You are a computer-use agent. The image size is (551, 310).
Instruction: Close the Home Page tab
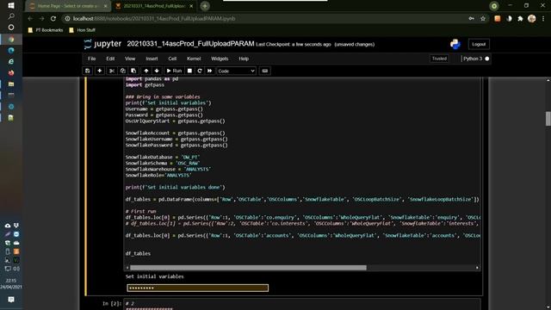[105, 6]
